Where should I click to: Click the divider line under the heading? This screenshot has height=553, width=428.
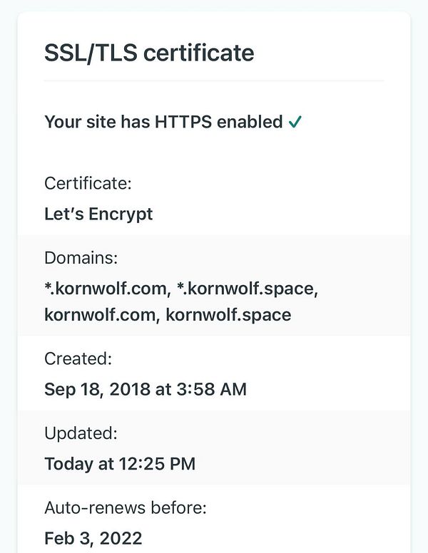pyautogui.click(x=214, y=81)
